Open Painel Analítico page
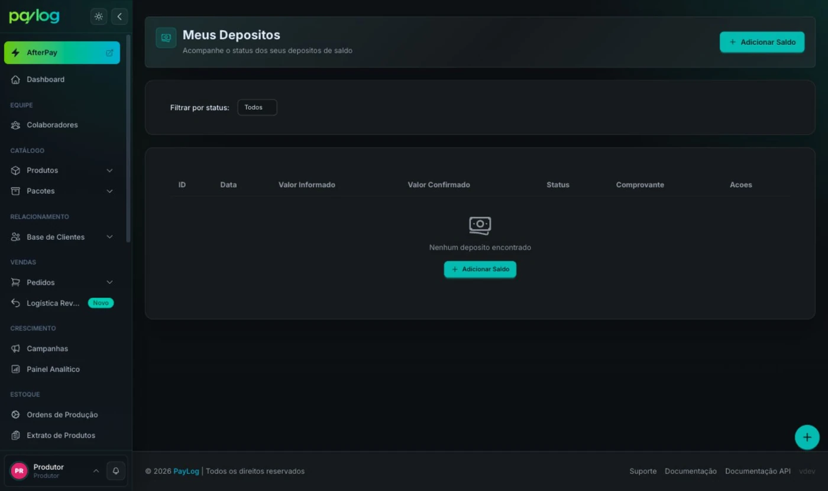828x491 pixels. pos(62,369)
